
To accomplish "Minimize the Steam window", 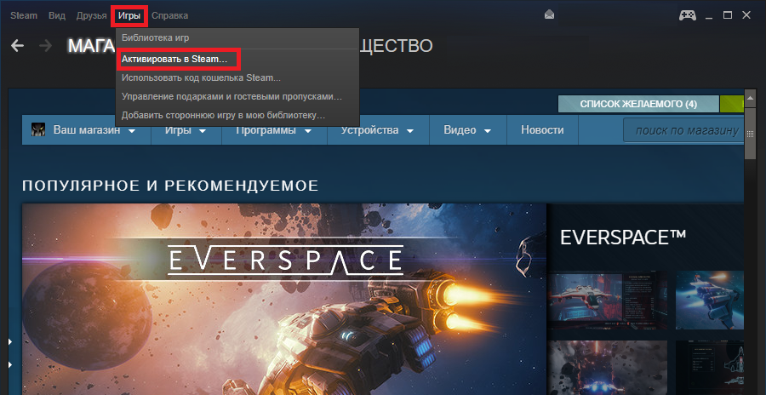I will pos(709,14).
